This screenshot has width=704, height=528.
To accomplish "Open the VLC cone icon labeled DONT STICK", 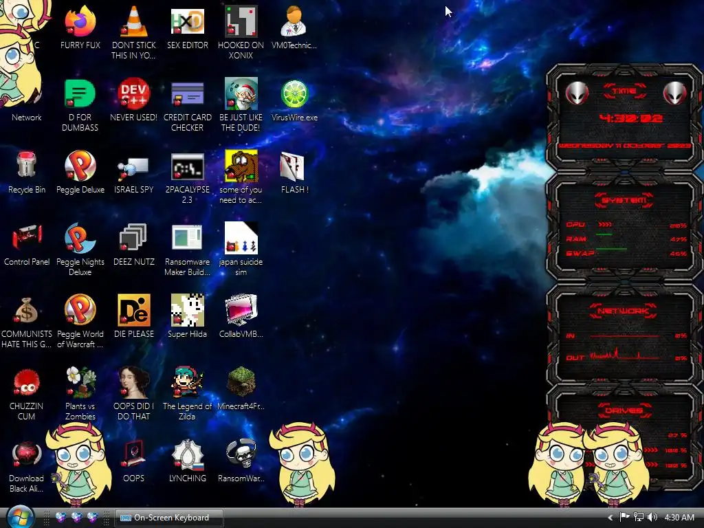I will pyautogui.click(x=134, y=21).
